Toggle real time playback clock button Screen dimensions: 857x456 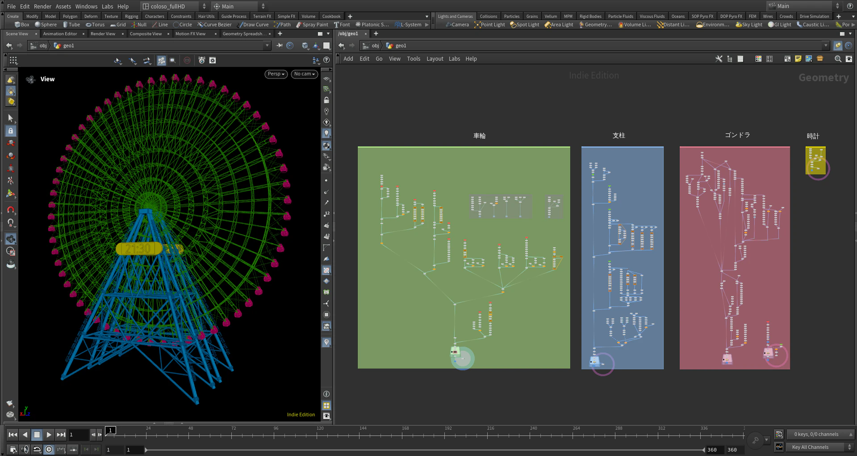49,449
